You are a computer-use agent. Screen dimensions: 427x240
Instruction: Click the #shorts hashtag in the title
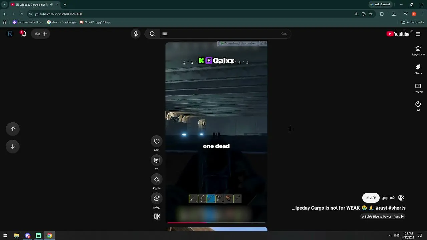(x=397, y=208)
